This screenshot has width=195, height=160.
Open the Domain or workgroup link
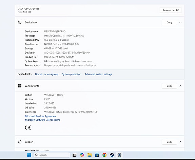pos(47,74)
